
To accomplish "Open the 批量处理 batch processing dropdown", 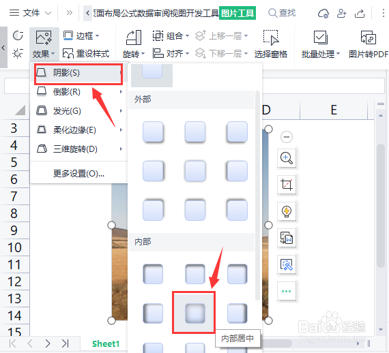I will pyautogui.click(x=320, y=44).
